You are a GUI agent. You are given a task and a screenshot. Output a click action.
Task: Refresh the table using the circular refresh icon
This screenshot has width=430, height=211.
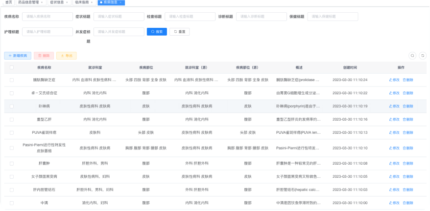point(423,56)
